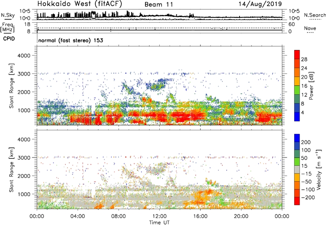Click the Power colorbar segment between 20 and 24

[x=297, y=72]
